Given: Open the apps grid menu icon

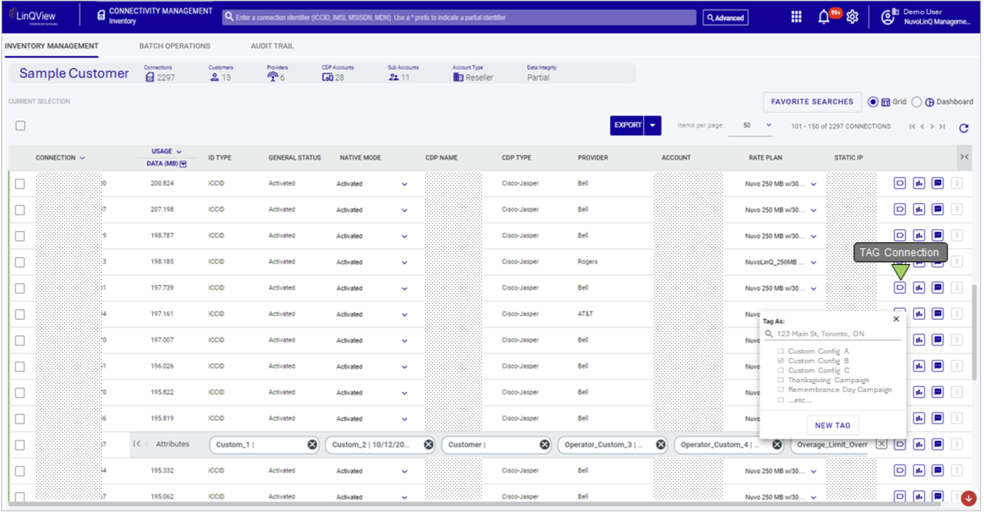Looking at the screenshot, I should [x=796, y=17].
